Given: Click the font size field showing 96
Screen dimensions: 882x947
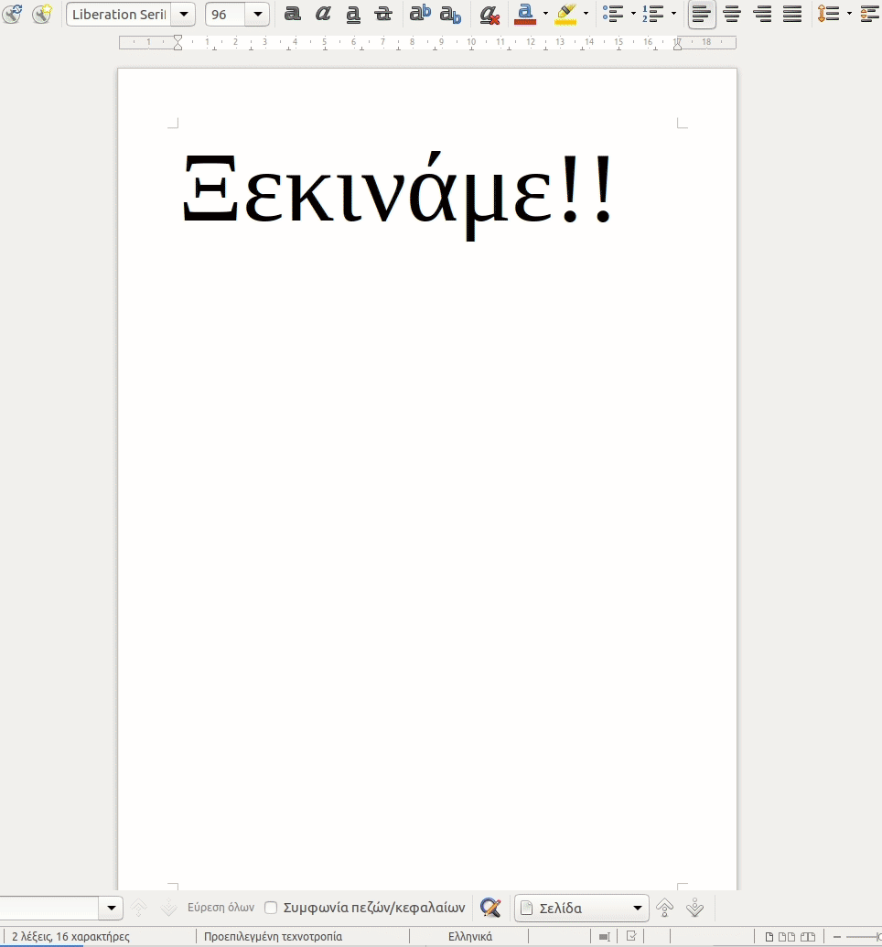Looking at the screenshot, I should click(x=225, y=14).
